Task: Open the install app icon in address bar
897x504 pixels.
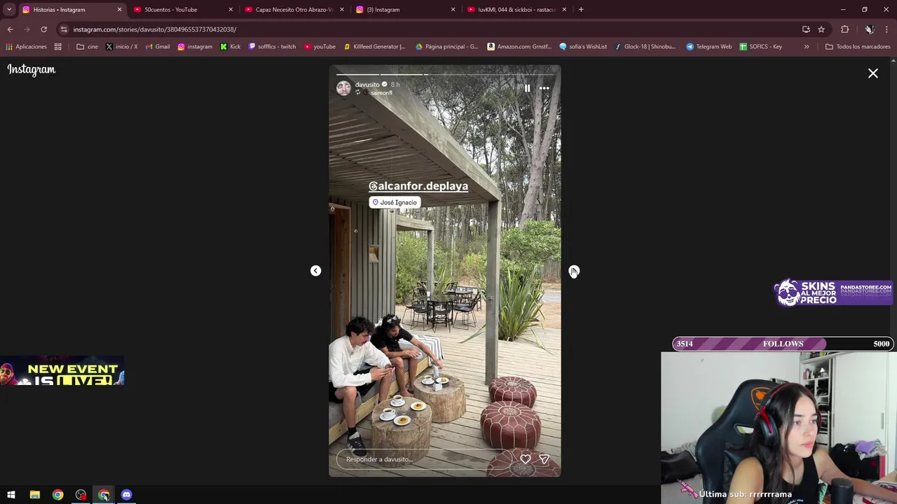Action: pyautogui.click(x=806, y=29)
